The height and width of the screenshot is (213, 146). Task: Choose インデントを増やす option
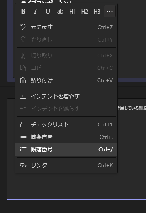pyautogui.click(x=66, y=96)
